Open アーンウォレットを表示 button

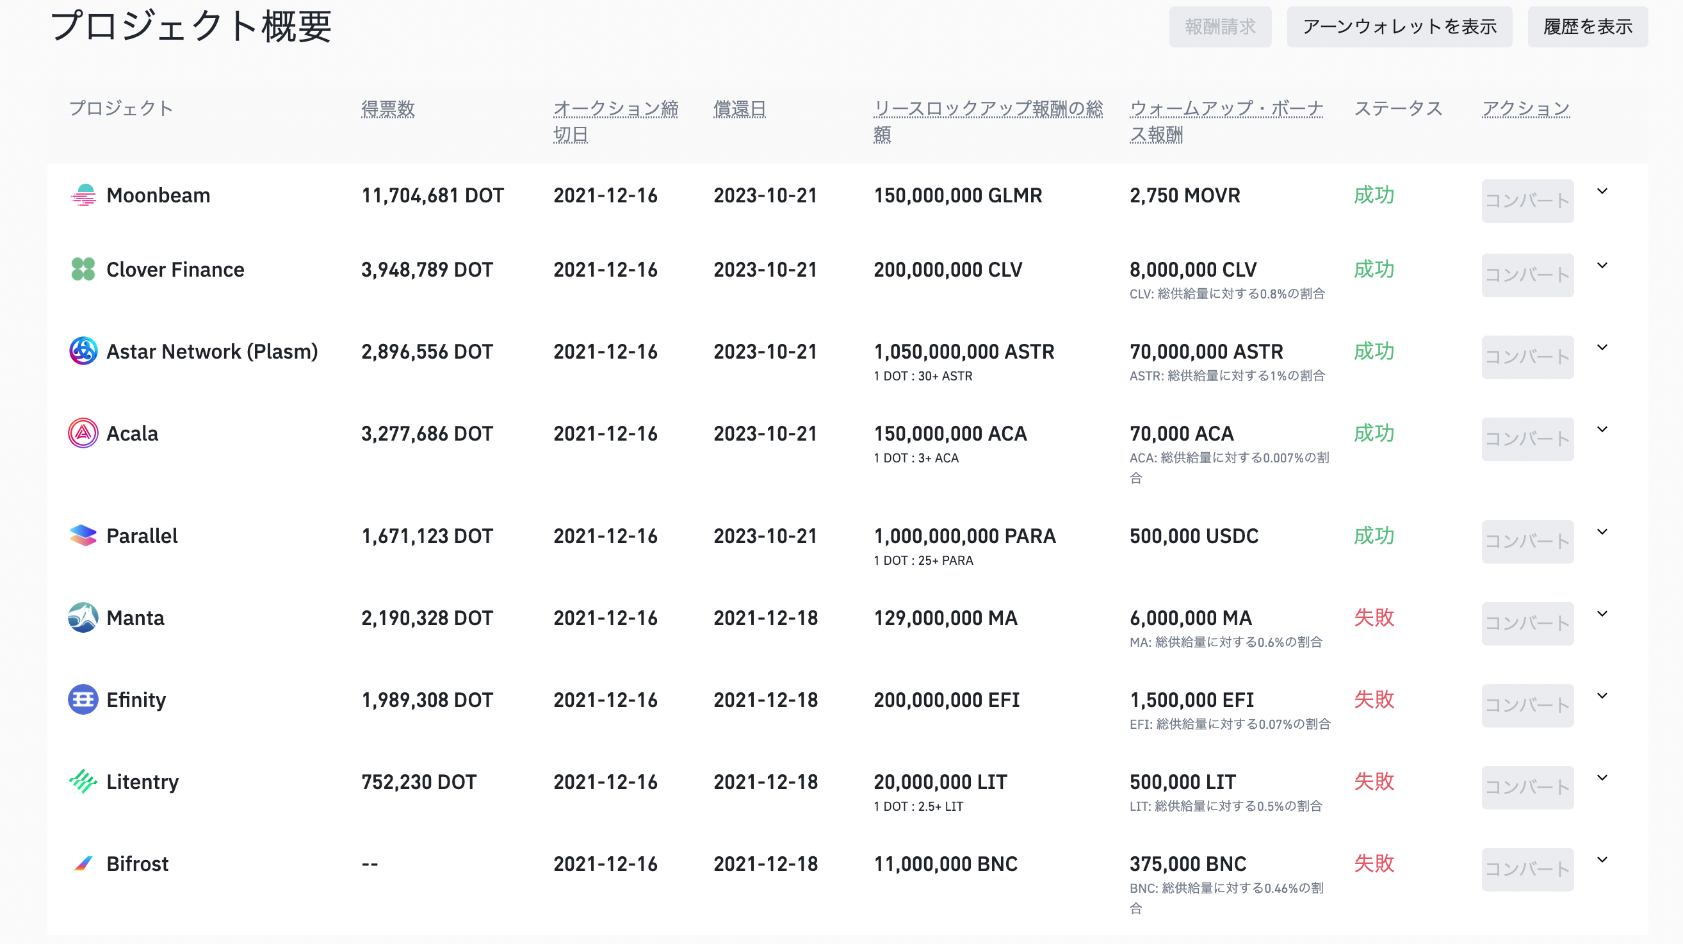[1399, 27]
